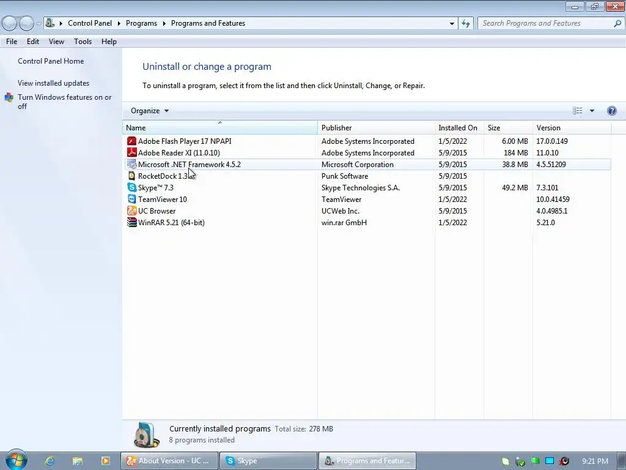Click the Skype 7.3 program icon

point(131,187)
